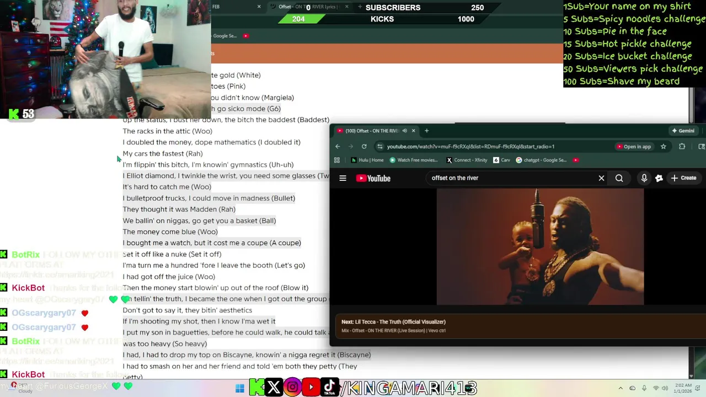Click lyric 'I doubled the money, dope mathematics'
The height and width of the screenshot is (397, 706).
click(x=211, y=142)
